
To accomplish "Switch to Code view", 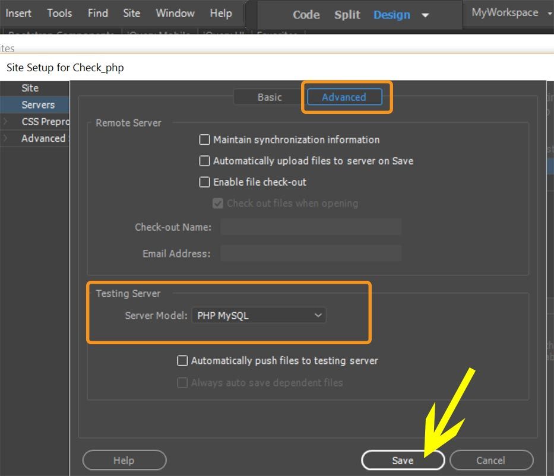I will [306, 15].
